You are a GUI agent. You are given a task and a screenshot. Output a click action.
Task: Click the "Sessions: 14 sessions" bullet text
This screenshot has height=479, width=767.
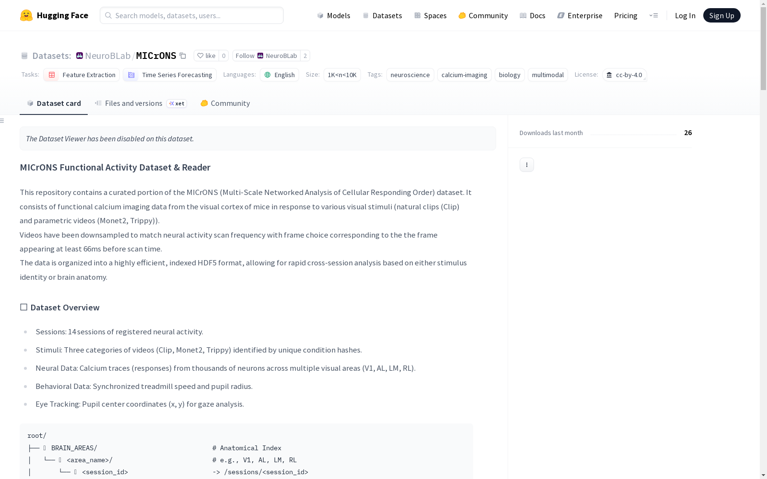pyautogui.click(x=119, y=331)
